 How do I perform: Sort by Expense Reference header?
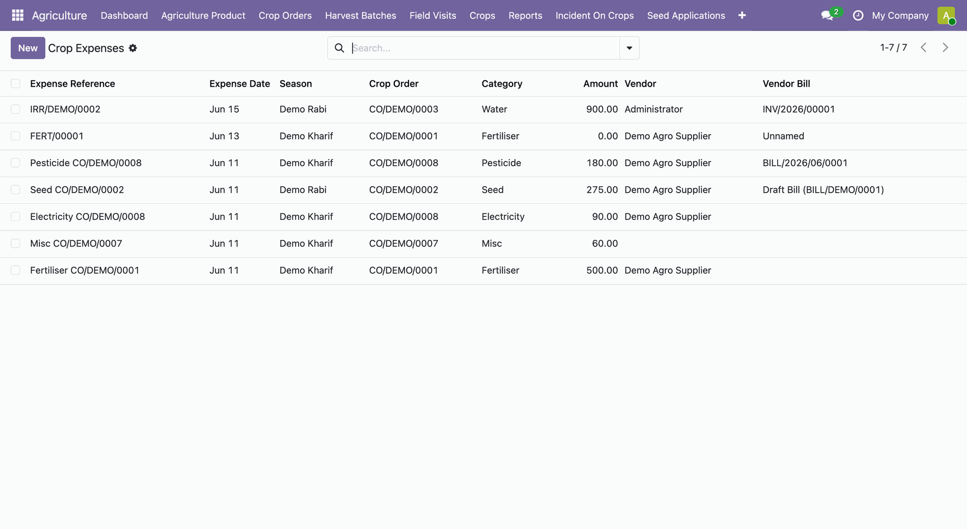73,84
